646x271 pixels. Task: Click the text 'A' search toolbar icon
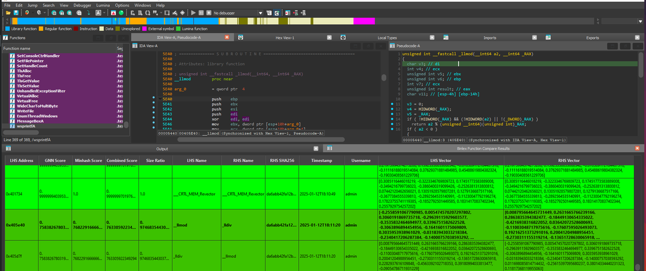99,12
